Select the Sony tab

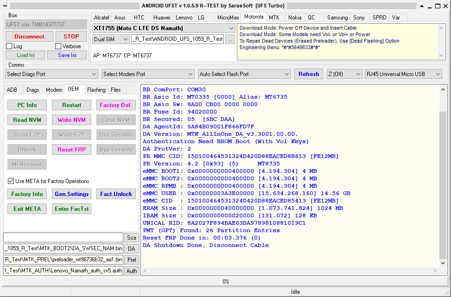(x=359, y=18)
